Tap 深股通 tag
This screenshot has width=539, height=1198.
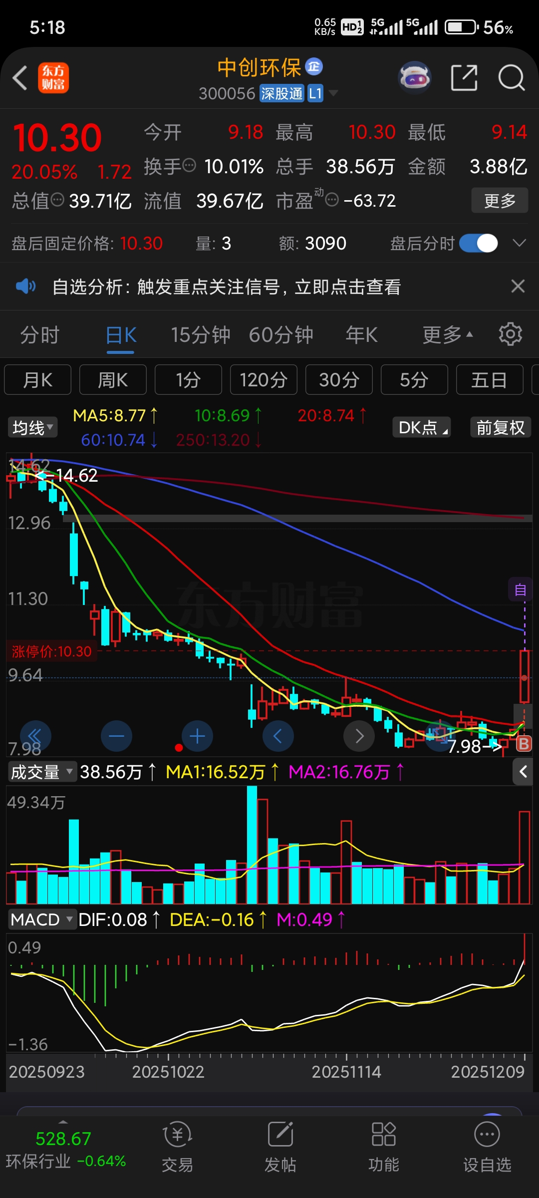pyautogui.click(x=282, y=93)
